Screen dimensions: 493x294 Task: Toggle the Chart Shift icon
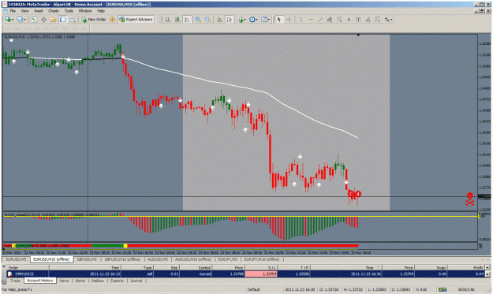(x=230, y=20)
